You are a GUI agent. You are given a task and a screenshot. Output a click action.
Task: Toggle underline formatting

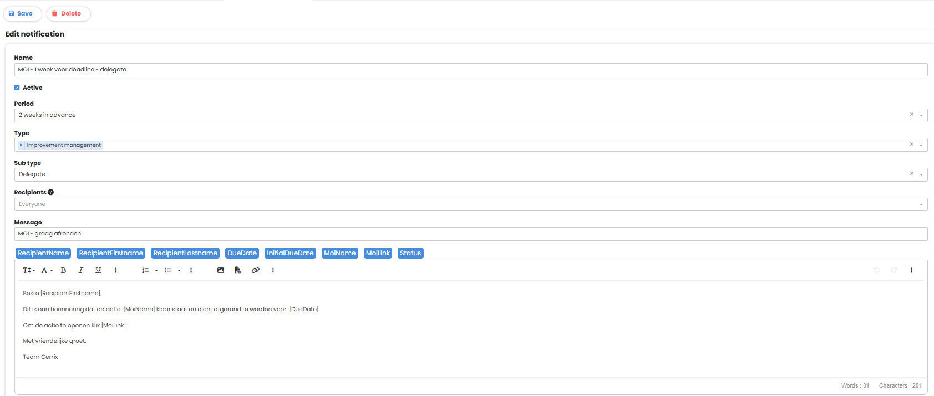click(98, 270)
